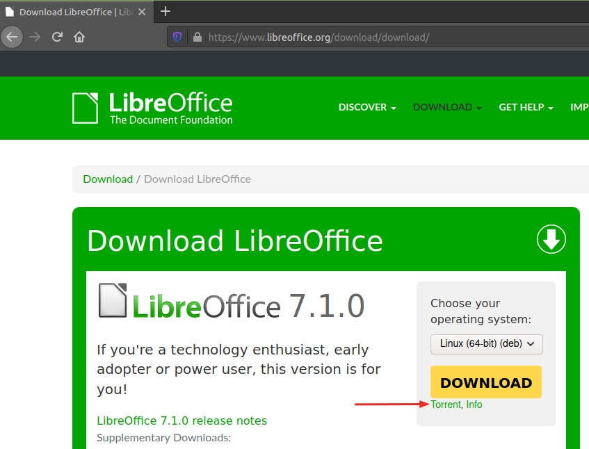Select the Download LibreOffice browser tab
The image size is (589, 449).
76,12
